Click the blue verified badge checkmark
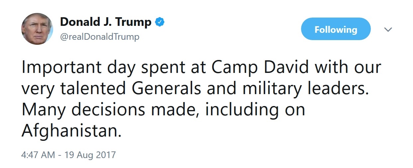This screenshot has width=413, height=168. 160,23
